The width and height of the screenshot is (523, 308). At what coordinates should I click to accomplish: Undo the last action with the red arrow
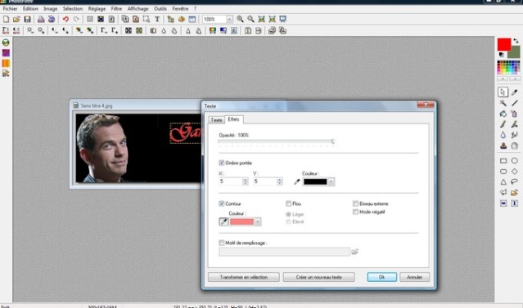pos(65,20)
